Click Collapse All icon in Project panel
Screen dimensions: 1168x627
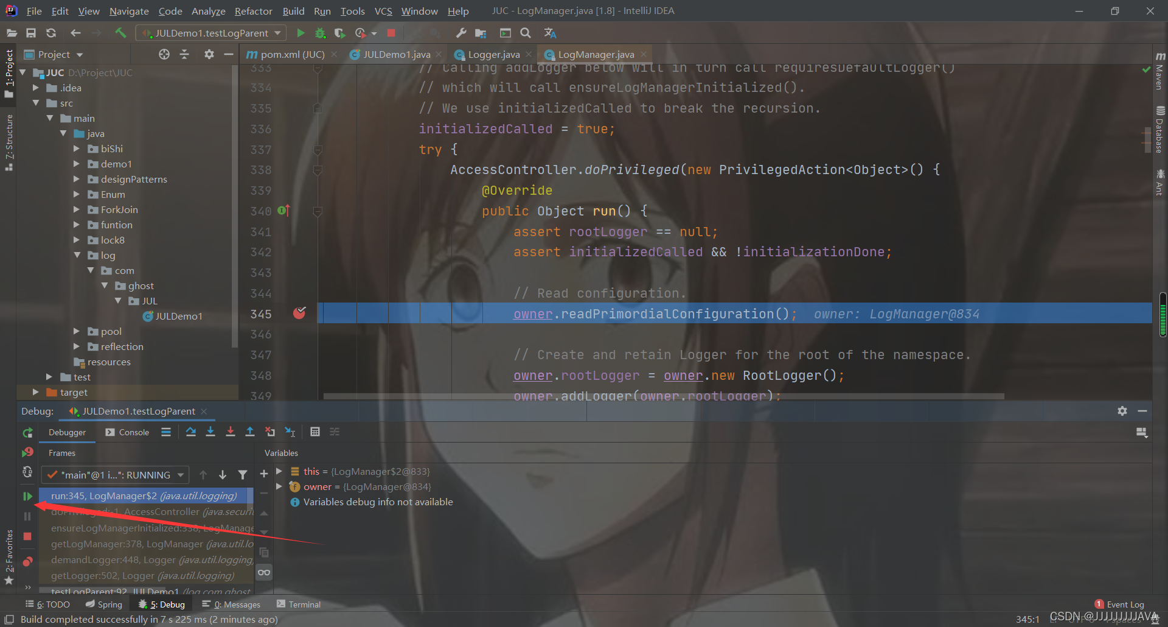184,54
